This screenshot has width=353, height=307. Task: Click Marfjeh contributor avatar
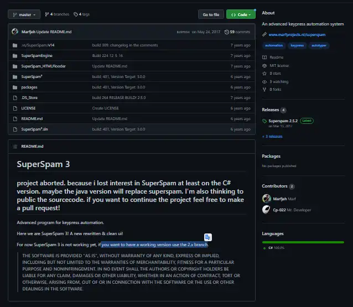pyautogui.click(x=267, y=199)
